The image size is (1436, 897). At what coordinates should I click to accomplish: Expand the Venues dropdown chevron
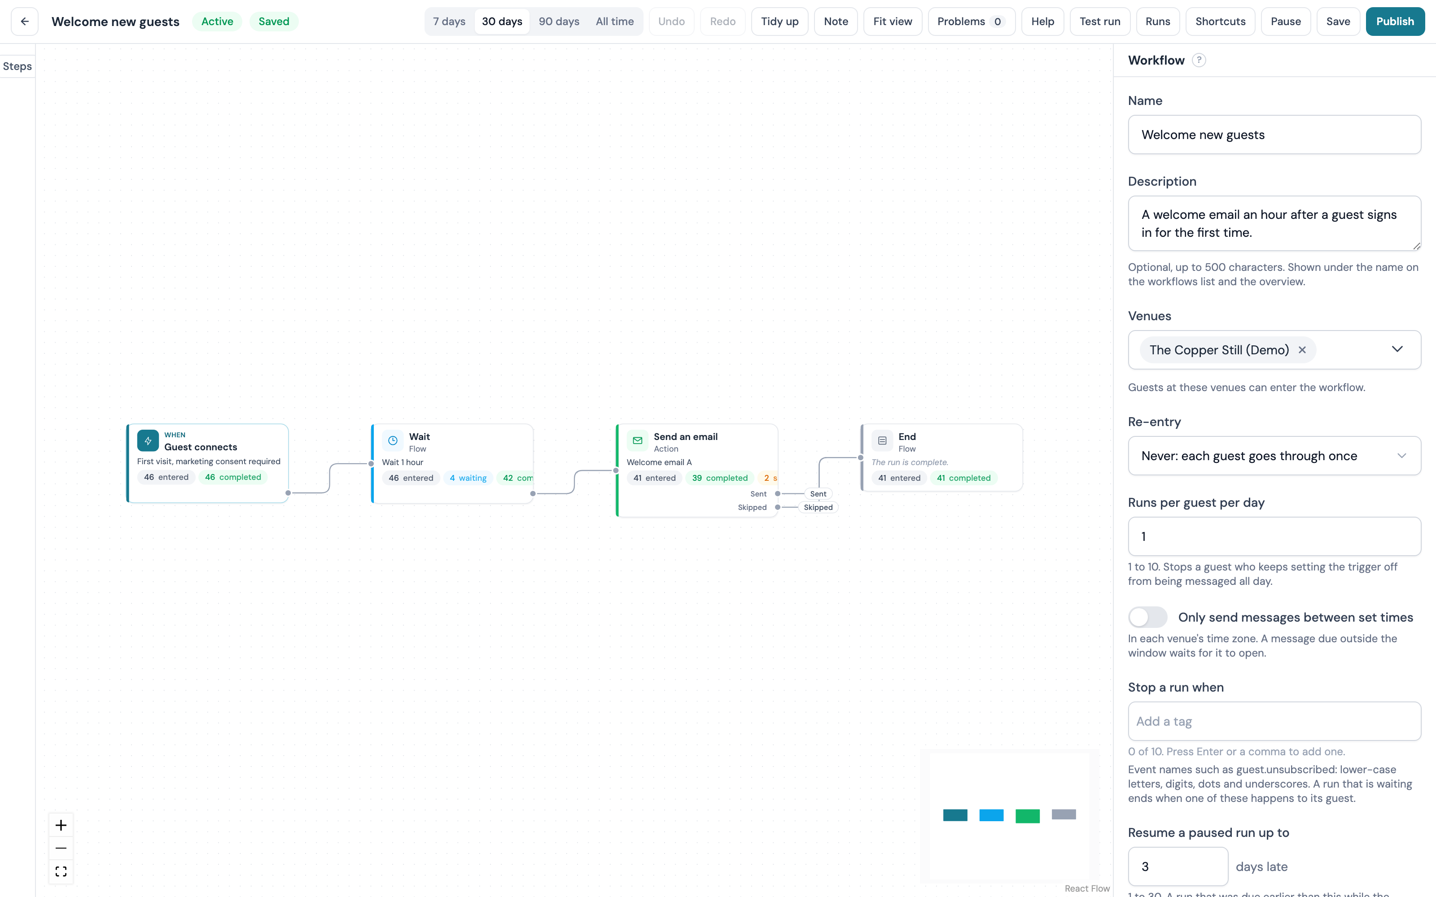(x=1397, y=349)
